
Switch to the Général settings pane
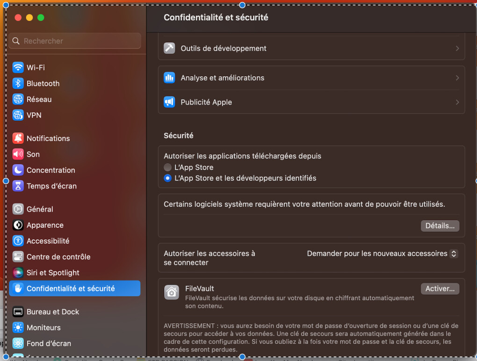[x=75, y=209]
